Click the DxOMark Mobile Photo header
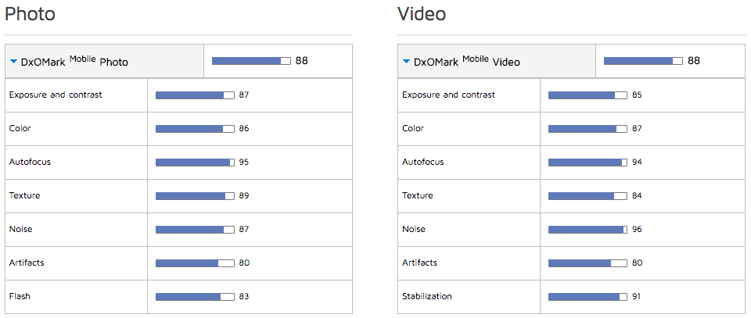 pyautogui.click(x=74, y=61)
